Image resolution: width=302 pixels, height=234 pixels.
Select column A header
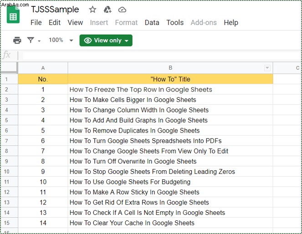(43, 68)
